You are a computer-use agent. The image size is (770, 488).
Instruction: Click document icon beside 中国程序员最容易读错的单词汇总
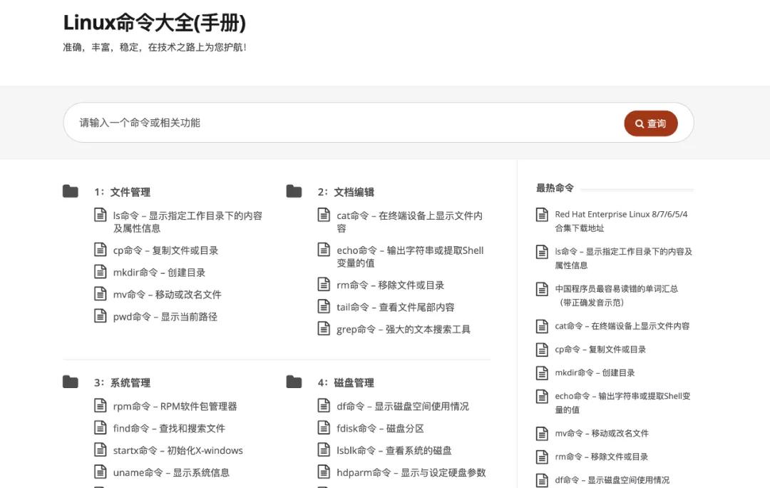tap(542, 289)
